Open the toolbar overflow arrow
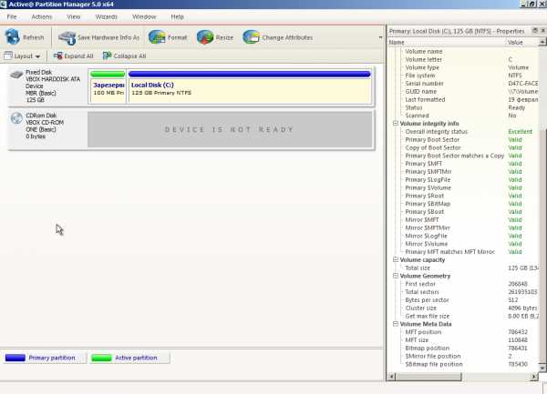Image resolution: width=547 pixels, height=394 pixels. click(380, 37)
